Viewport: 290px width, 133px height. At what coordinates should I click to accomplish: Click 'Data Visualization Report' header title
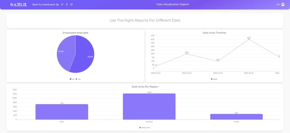[173, 5]
